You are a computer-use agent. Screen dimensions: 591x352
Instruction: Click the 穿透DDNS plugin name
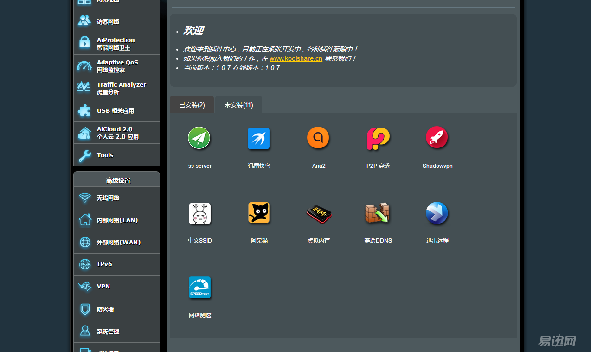[378, 241]
